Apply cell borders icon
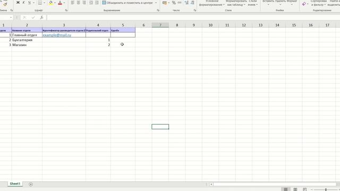Image resolution: width=340 pixels, height=191 pixels. coord(40,3)
